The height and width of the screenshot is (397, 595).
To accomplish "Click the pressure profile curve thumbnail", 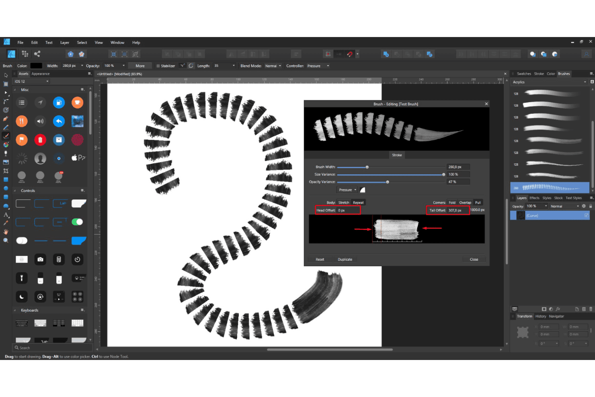I will (363, 190).
